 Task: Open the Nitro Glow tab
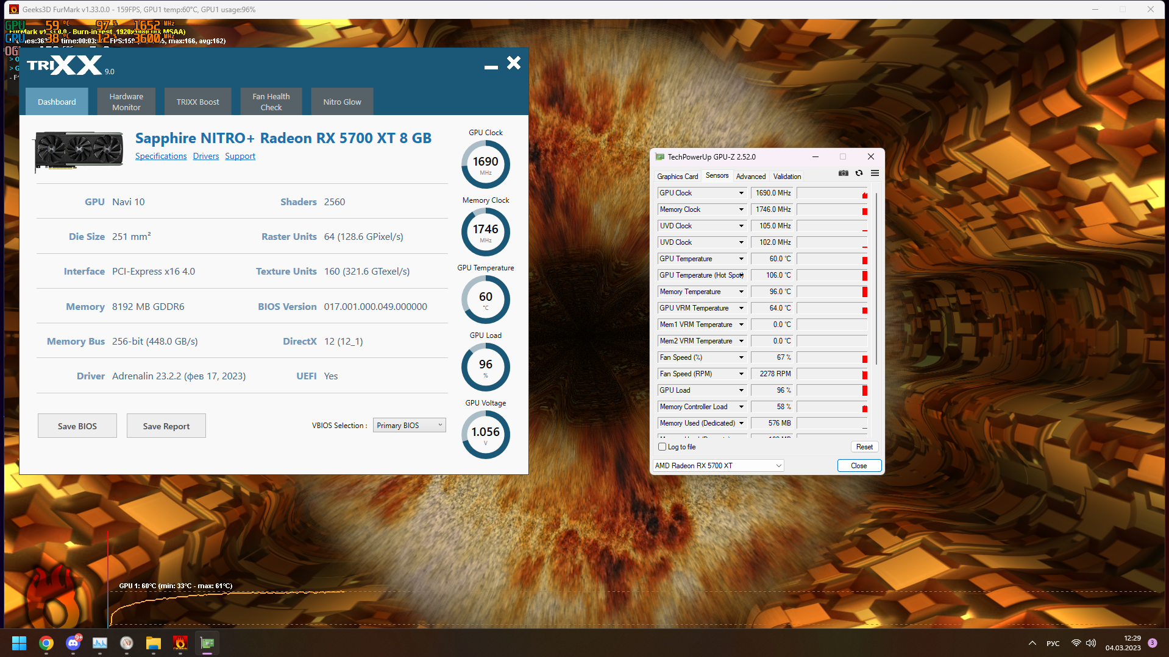click(x=342, y=102)
